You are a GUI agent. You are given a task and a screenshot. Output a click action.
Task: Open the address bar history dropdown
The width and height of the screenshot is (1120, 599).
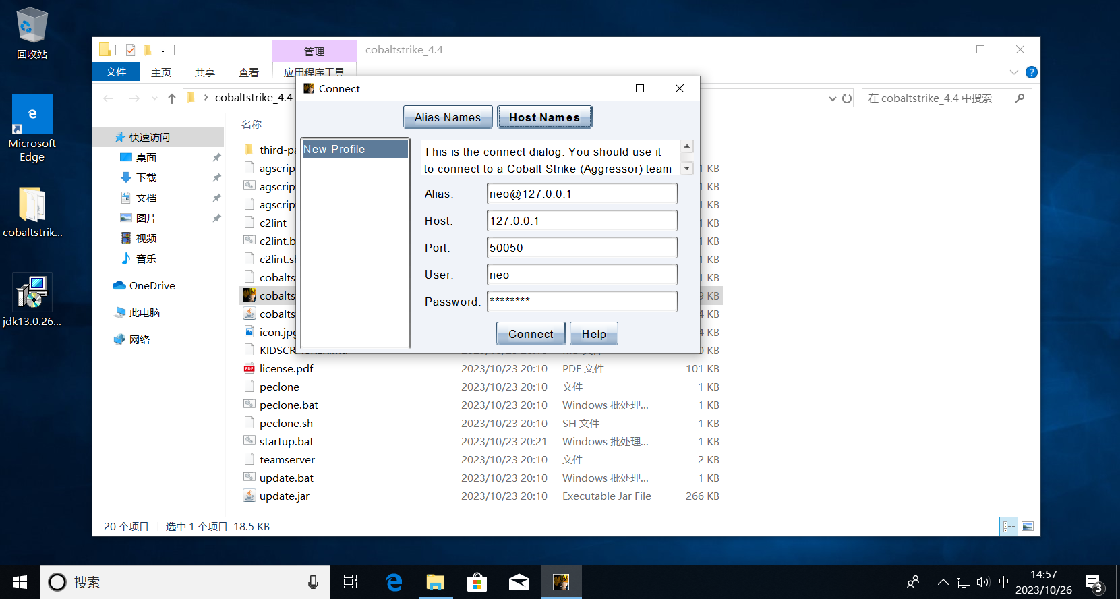coord(832,98)
